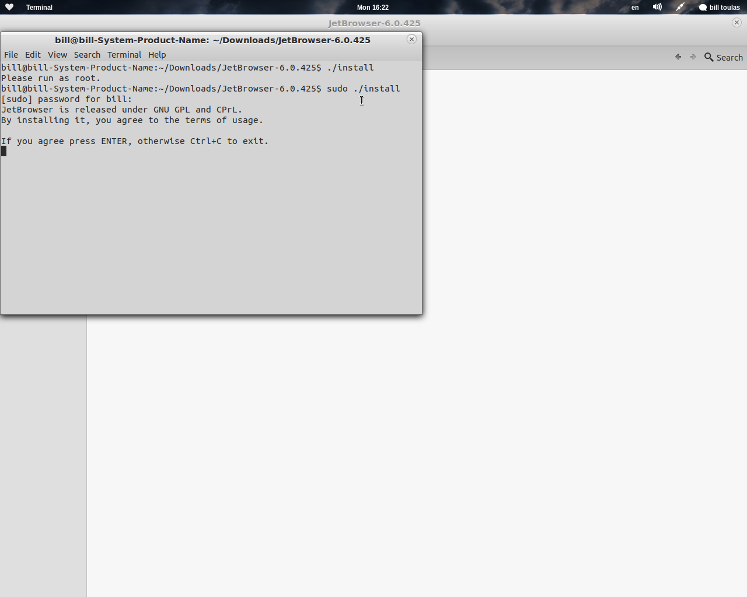Image resolution: width=747 pixels, height=597 pixels.
Task: Close the JetBrowser-6.0.425 file manager window
Action: [x=736, y=22]
